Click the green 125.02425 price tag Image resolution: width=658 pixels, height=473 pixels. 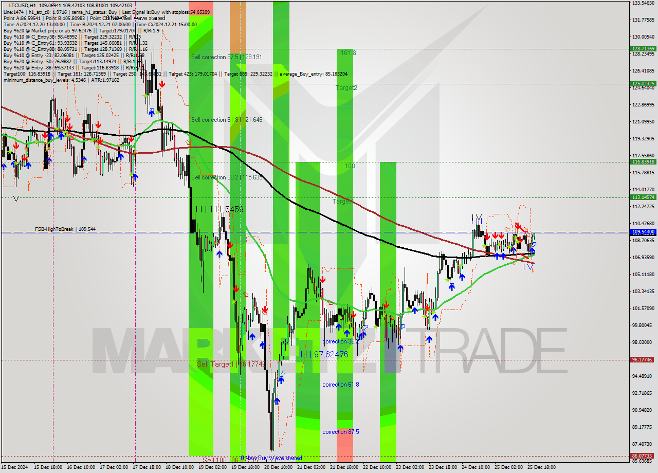tap(643, 83)
